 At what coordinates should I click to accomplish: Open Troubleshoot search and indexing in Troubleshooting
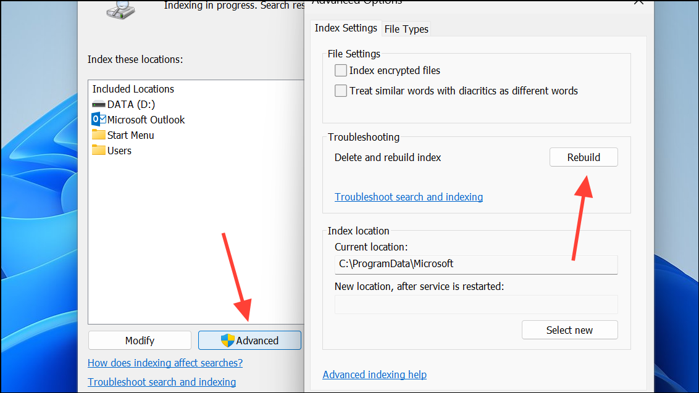(409, 197)
